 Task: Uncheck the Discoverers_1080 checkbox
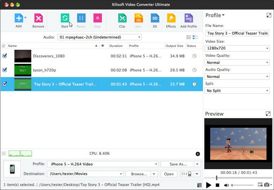click(4, 56)
